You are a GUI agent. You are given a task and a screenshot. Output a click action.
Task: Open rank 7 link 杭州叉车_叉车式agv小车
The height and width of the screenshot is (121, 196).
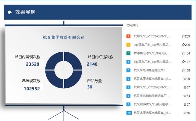coord(152,87)
